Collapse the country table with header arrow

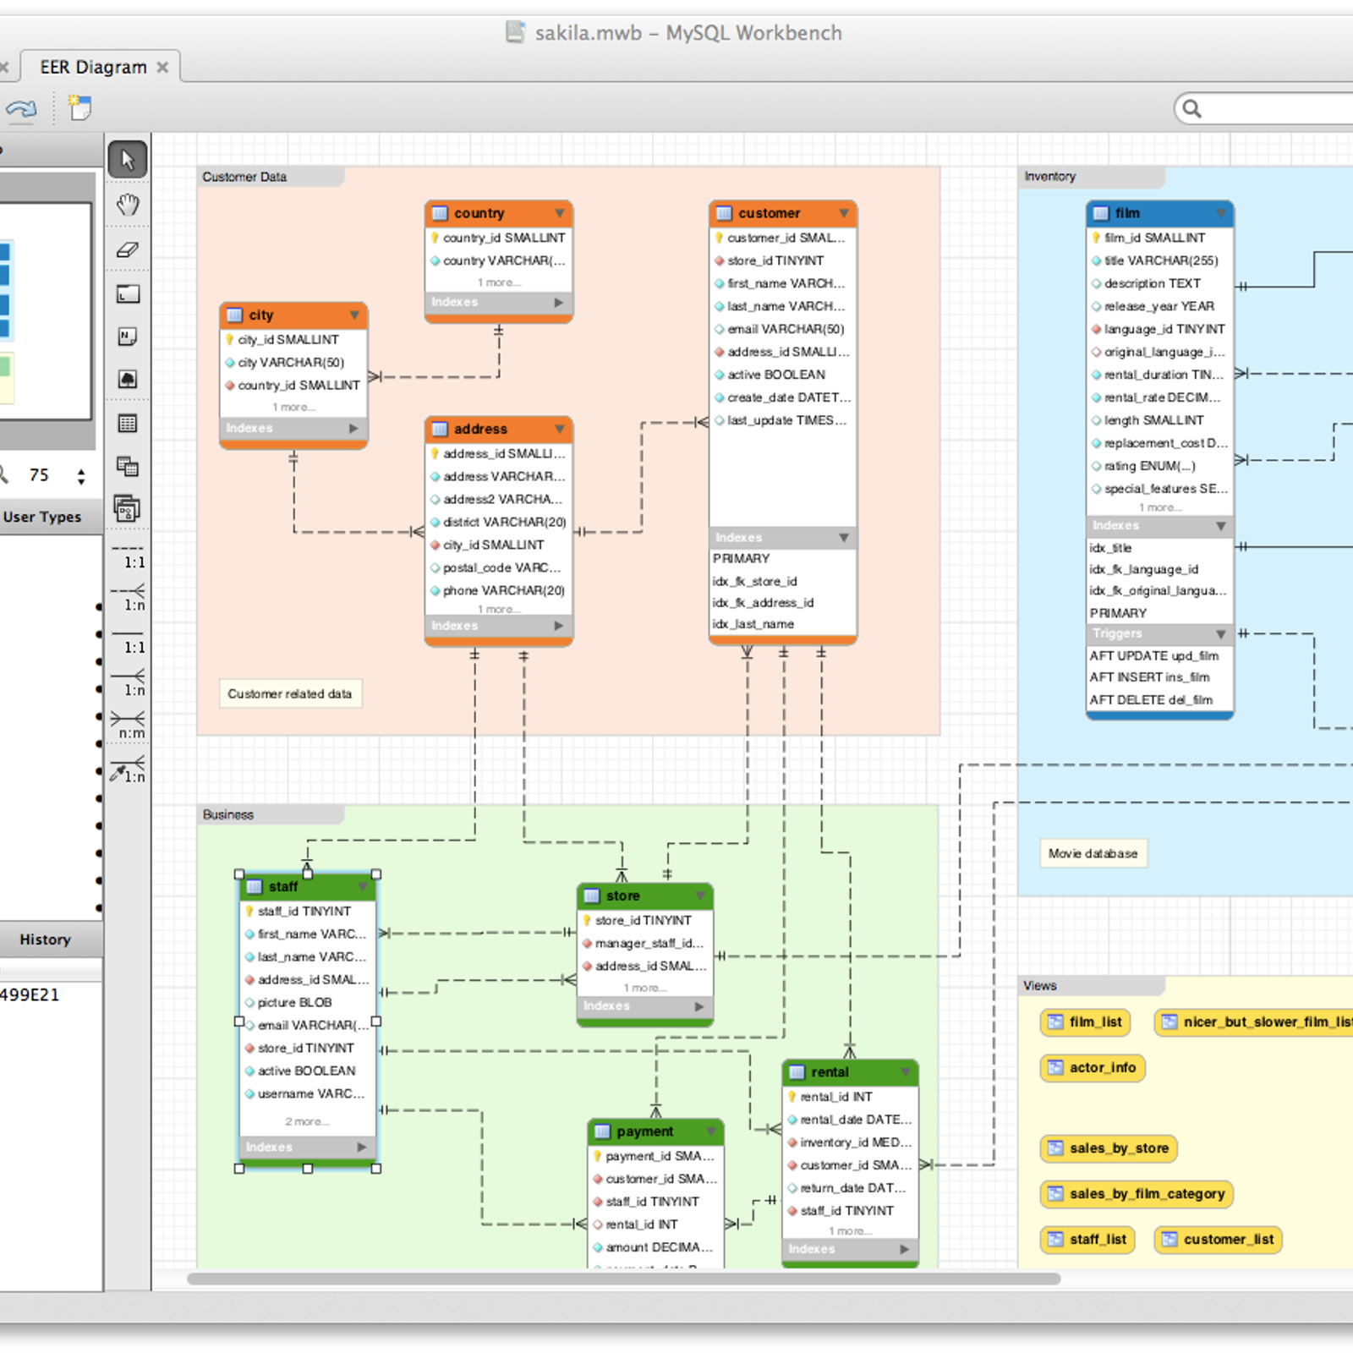tap(559, 213)
